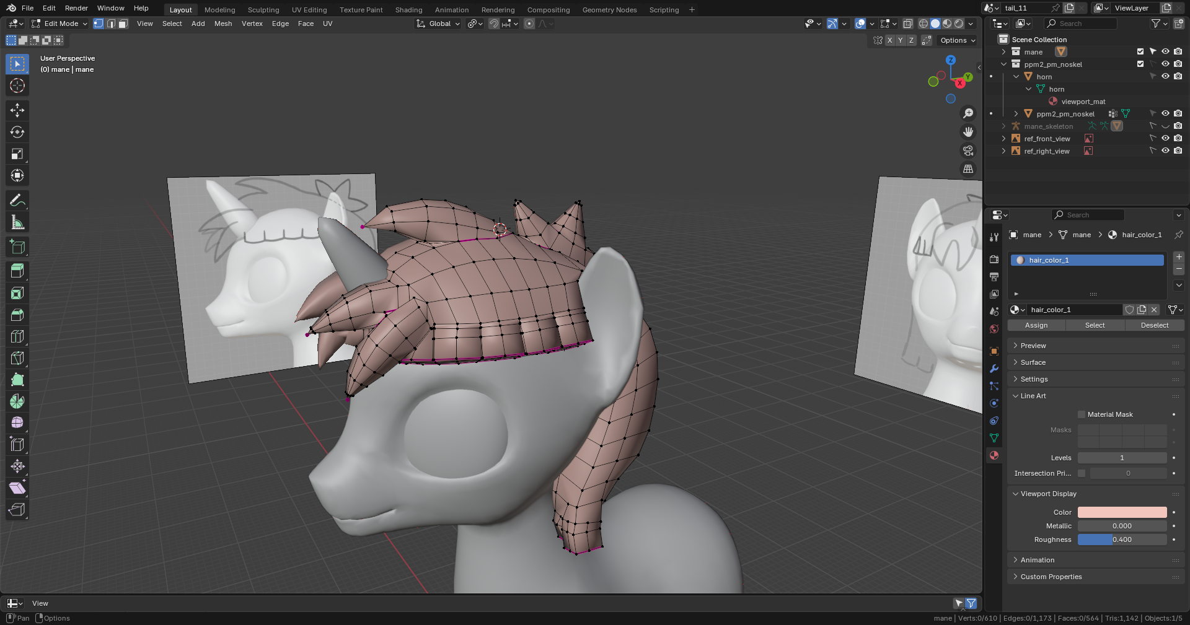This screenshot has width=1190, height=625.
Task: Select the Edge Slide tool
Action: (17, 445)
